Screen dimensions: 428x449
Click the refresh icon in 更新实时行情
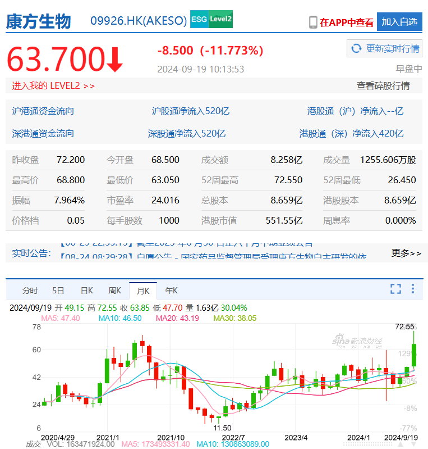pos(356,48)
